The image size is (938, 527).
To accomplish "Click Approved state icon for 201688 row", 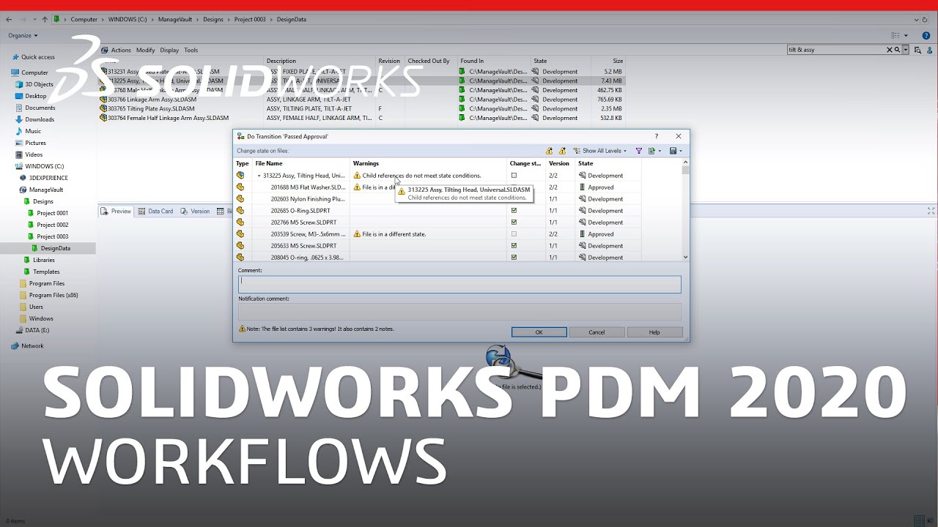I will click(583, 187).
